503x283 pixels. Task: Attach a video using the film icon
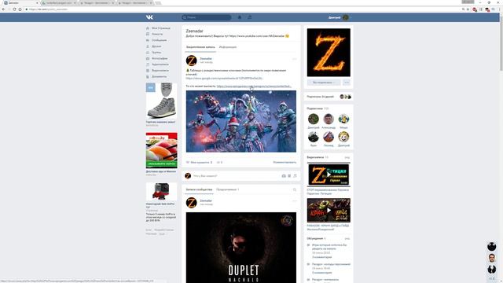[x=289, y=176]
